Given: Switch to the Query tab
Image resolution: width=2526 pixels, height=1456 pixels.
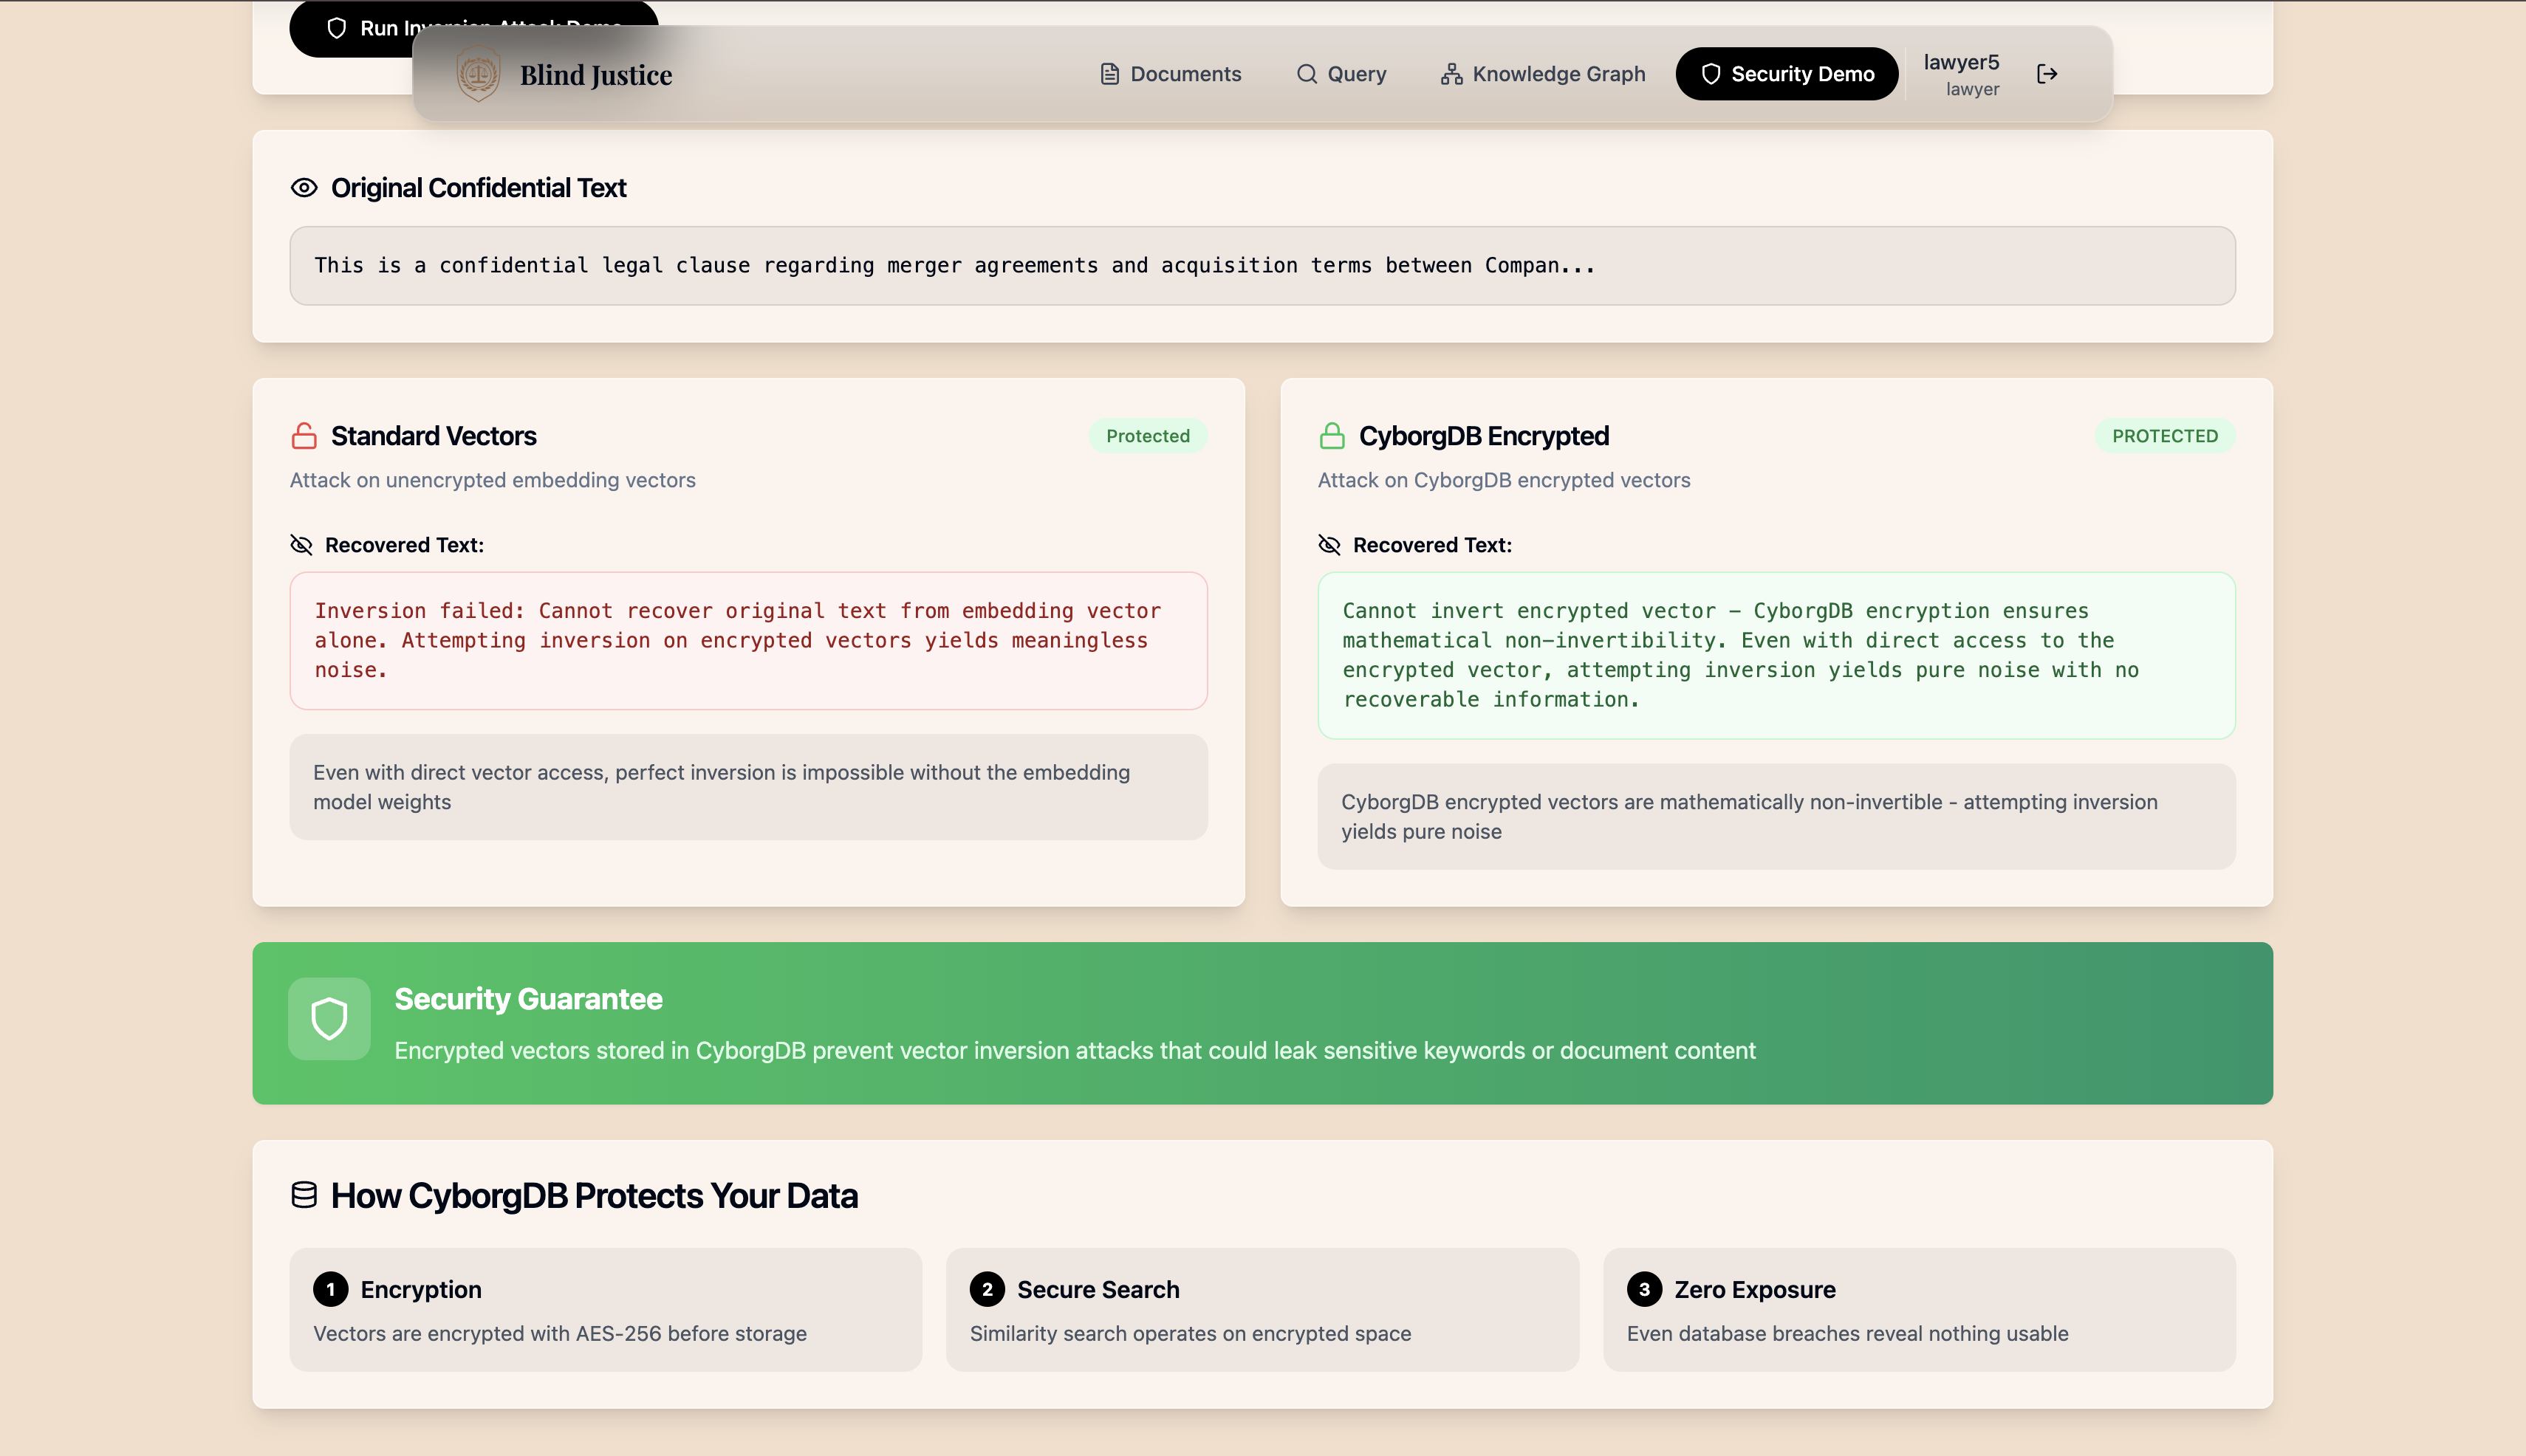Looking at the screenshot, I should pos(1341,74).
